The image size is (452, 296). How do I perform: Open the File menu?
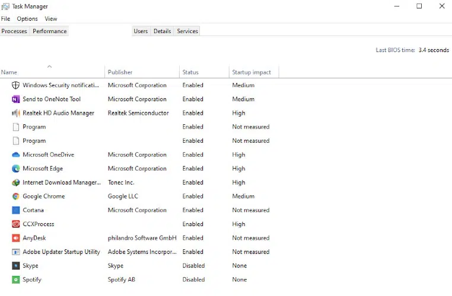coord(6,19)
